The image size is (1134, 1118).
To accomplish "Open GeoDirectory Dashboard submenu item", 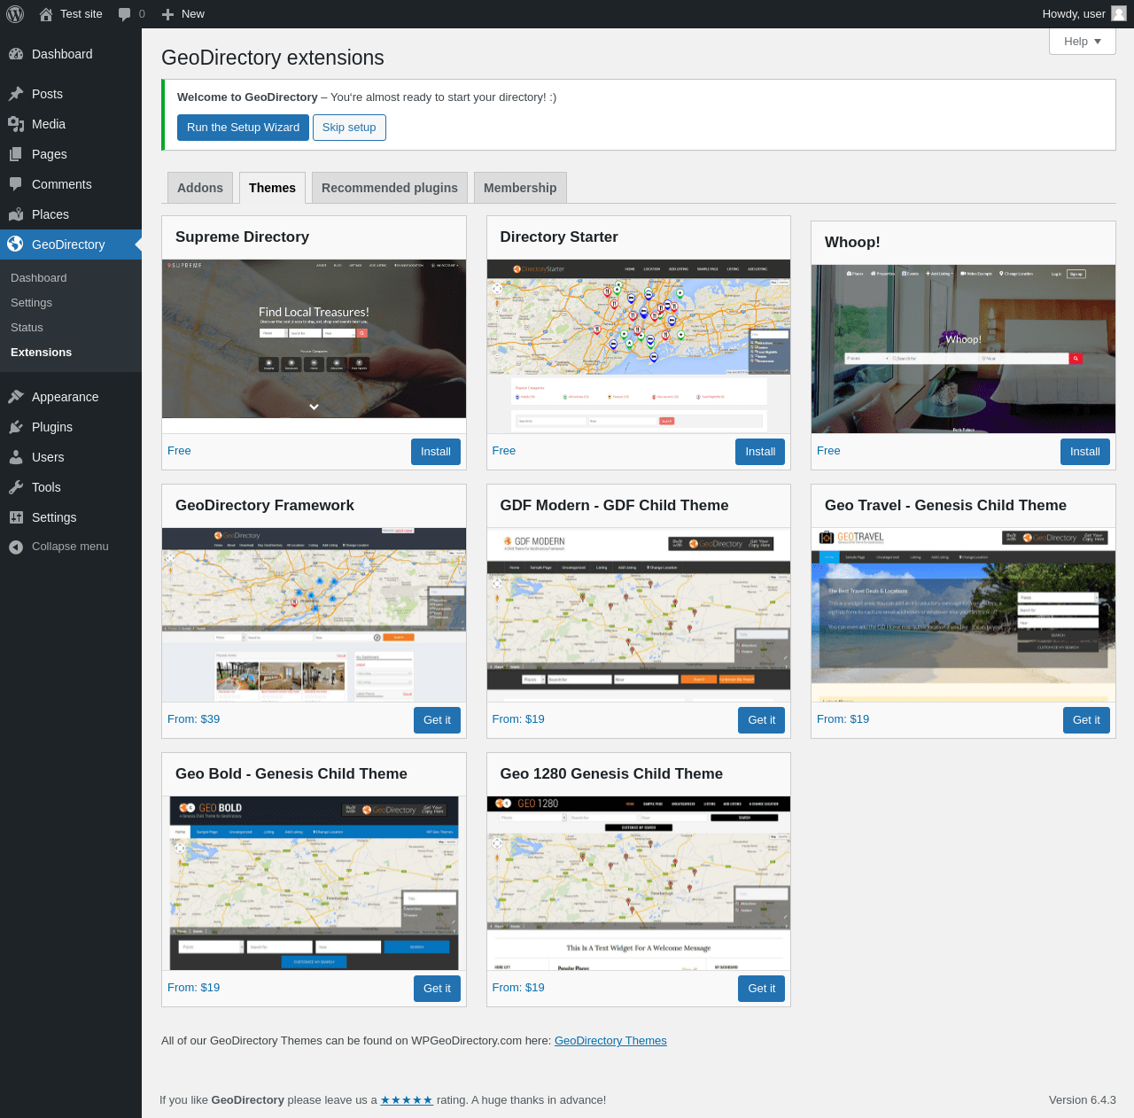I will 39,278.
